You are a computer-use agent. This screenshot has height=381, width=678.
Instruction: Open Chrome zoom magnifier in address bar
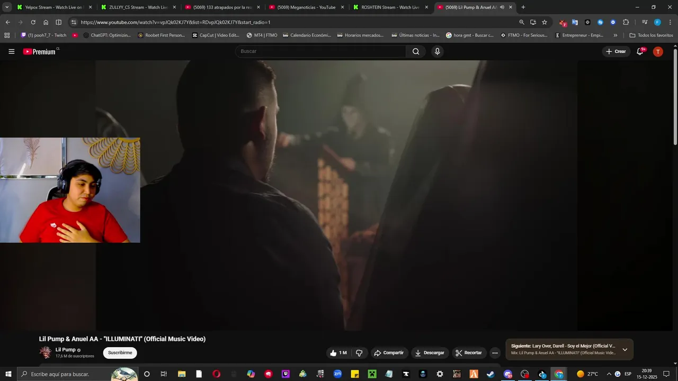(522, 22)
